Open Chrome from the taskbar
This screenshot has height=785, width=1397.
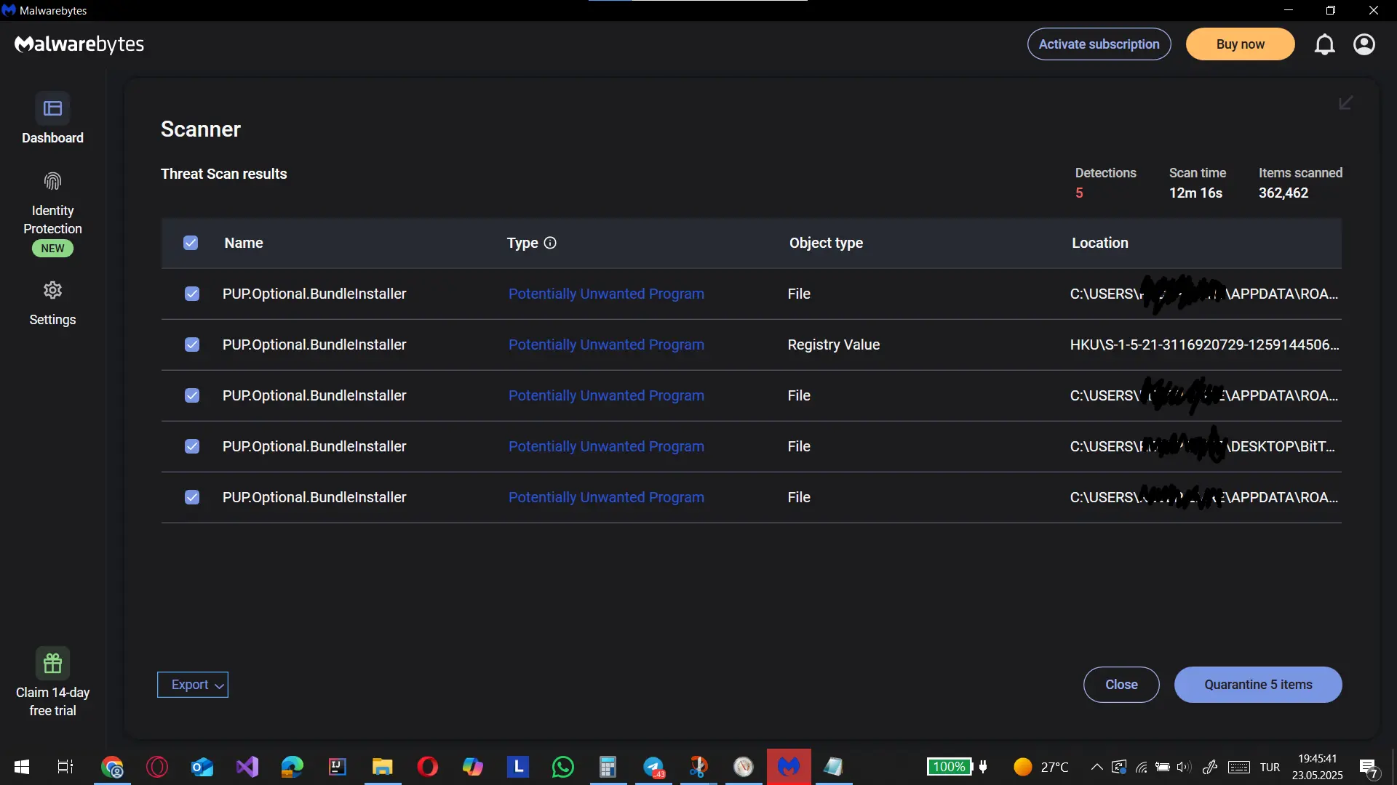click(x=112, y=767)
